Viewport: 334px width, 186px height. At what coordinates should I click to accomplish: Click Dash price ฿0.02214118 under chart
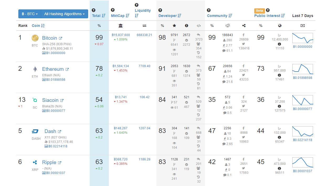[x=303, y=140]
